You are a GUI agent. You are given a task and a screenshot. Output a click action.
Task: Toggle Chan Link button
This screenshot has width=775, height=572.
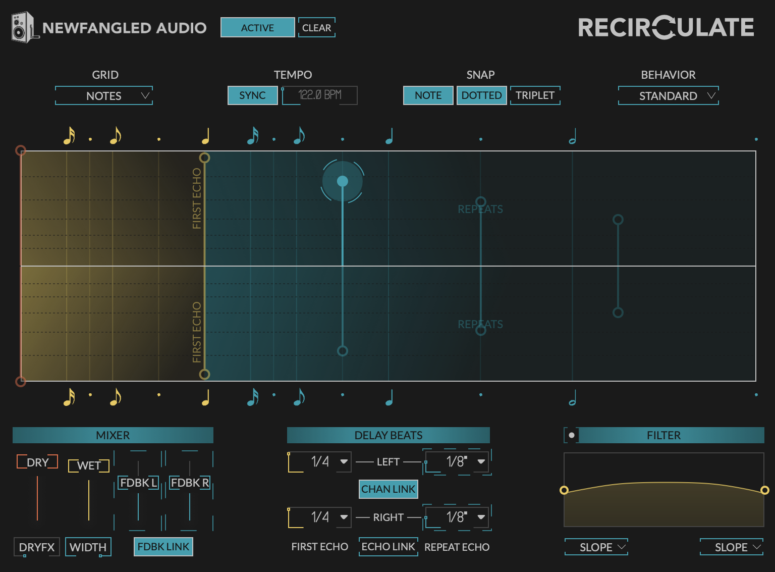pyautogui.click(x=389, y=489)
